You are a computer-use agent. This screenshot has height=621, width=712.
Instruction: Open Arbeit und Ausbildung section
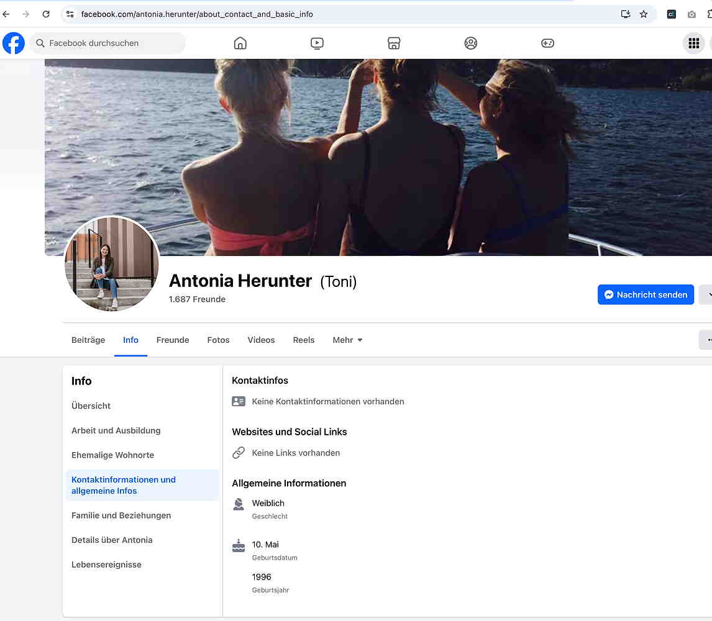[x=116, y=430]
